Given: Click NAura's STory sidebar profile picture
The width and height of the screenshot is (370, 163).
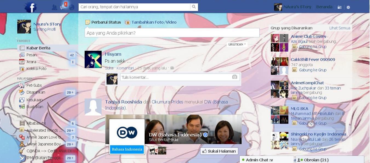Looking at the screenshot, I should tap(24, 27).
